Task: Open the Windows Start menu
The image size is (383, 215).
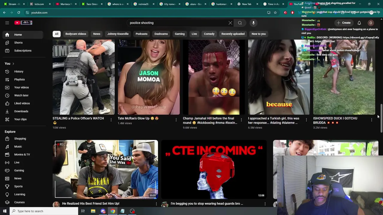Action: pyautogui.click(x=4, y=211)
